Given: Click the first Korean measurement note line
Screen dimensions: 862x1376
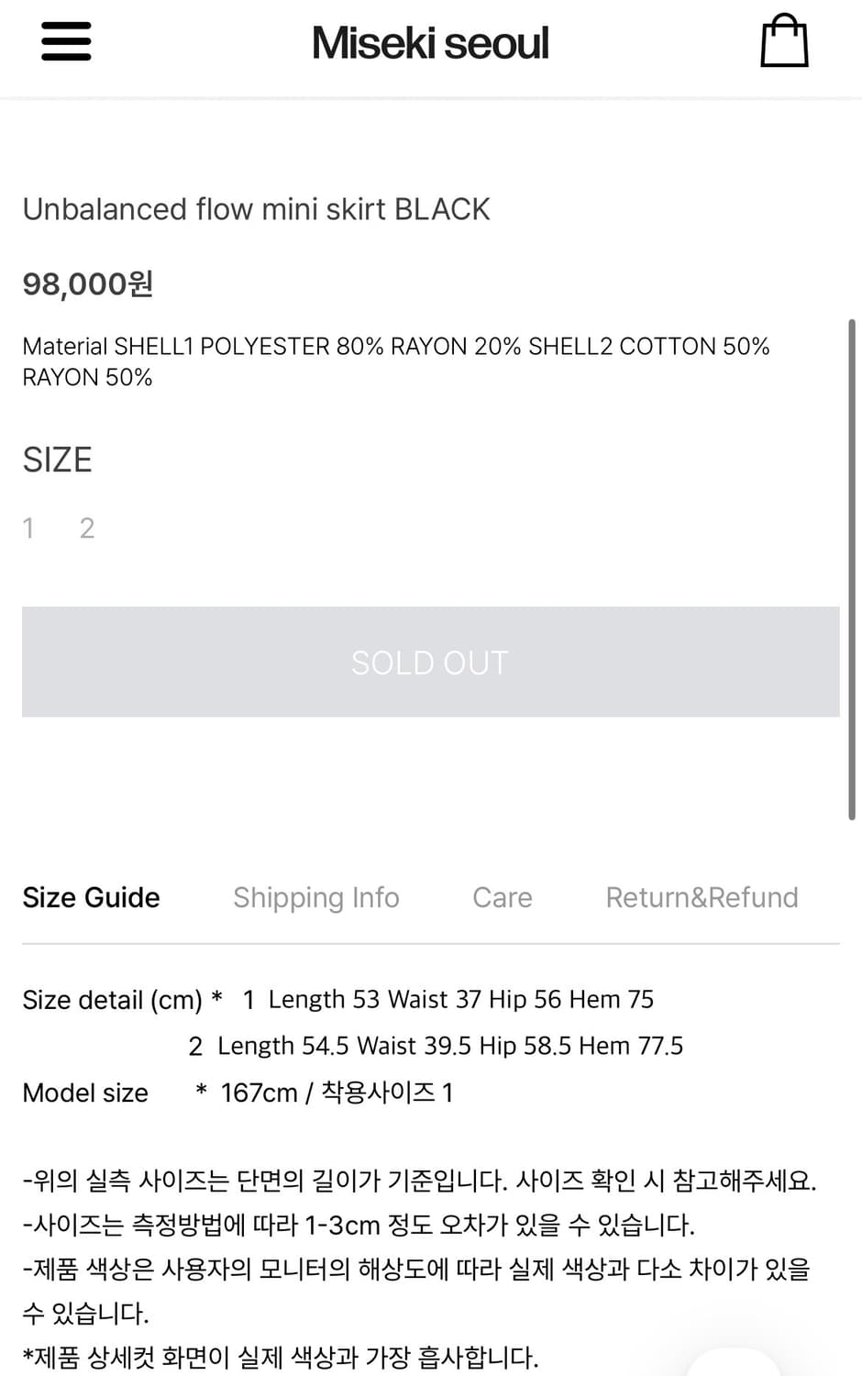Looking at the screenshot, I should tap(418, 1180).
